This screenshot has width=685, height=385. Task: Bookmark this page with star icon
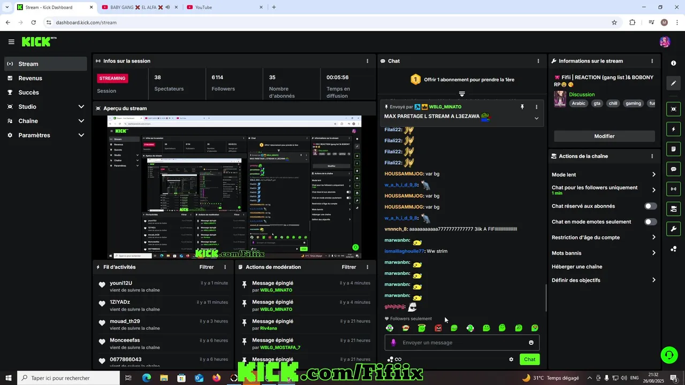(x=614, y=22)
